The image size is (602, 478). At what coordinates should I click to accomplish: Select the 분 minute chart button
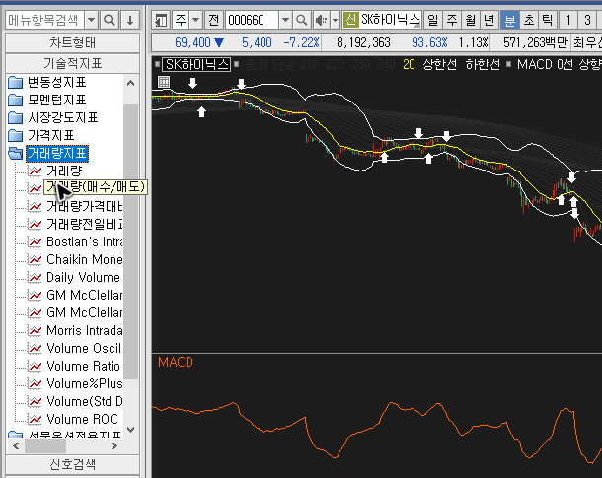tap(510, 20)
